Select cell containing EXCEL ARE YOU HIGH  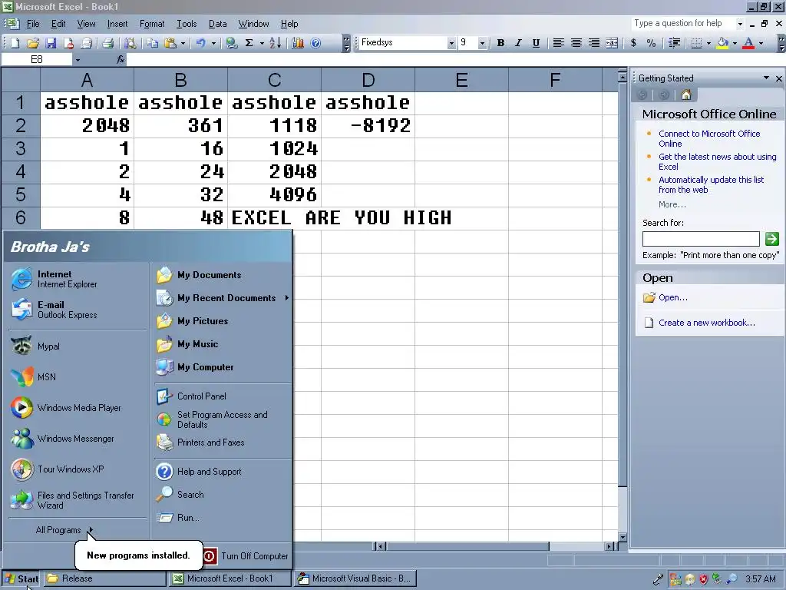(x=274, y=217)
